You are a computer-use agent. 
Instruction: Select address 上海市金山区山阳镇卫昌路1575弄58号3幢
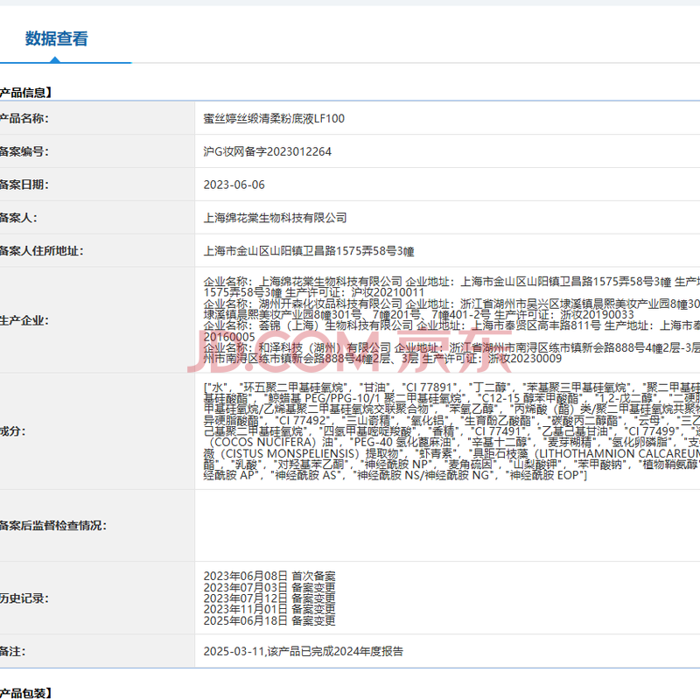(x=308, y=251)
